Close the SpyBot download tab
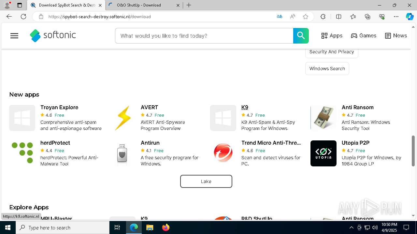Viewport: 417px width, 234px height. [x=100, y=5]
